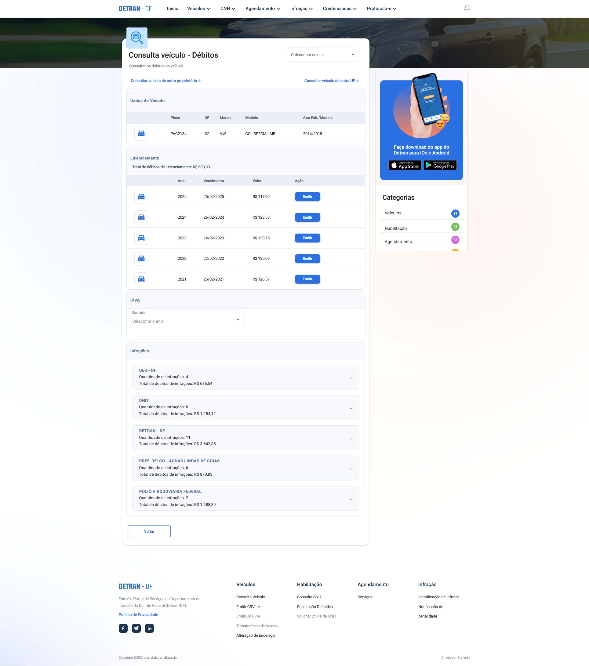The image size is (589, 666).
Task: Click the Voltar button
Action: [x=149, y=531]
